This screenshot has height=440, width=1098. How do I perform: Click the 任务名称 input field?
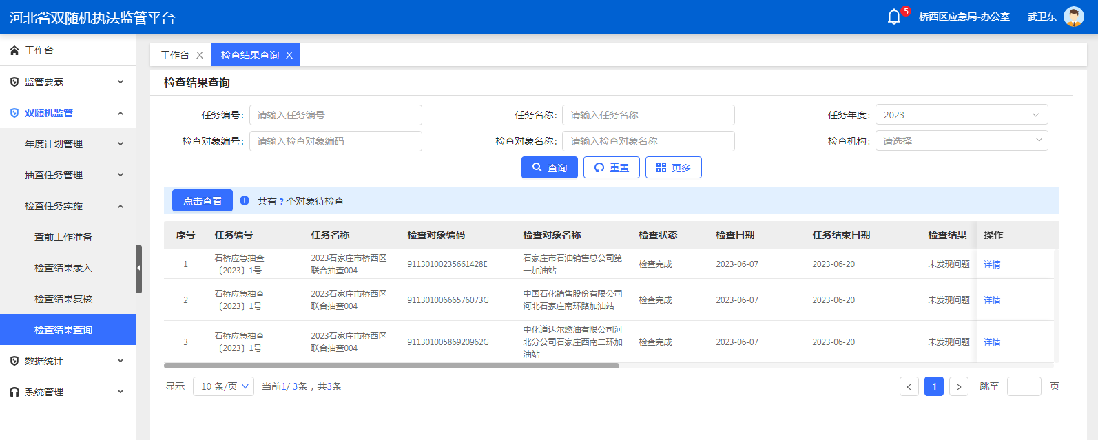click(648, 115)
